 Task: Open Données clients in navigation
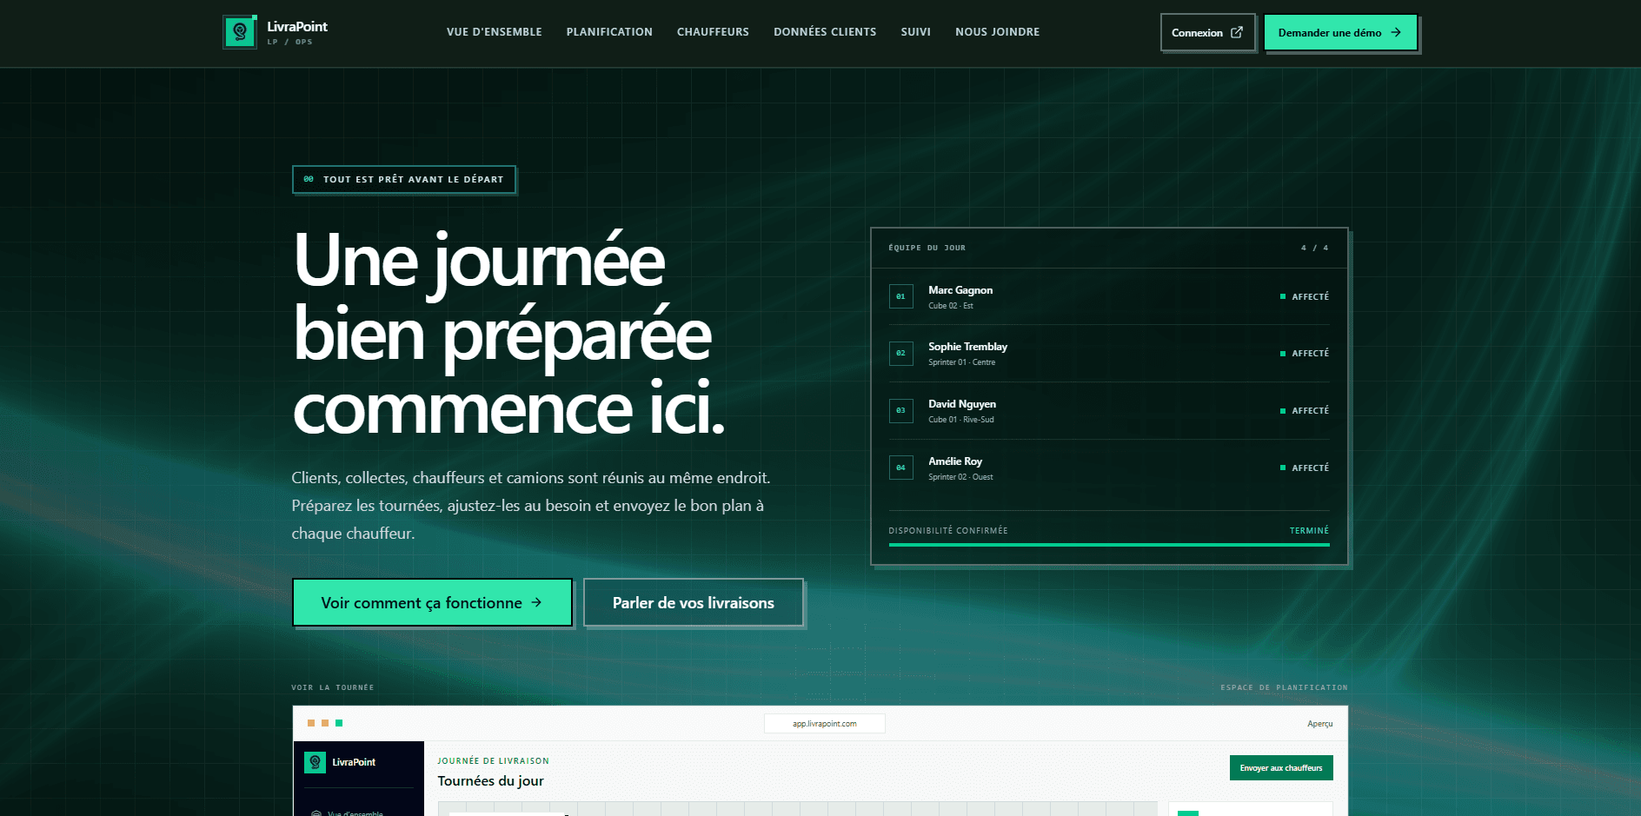[x=825, y=32]
